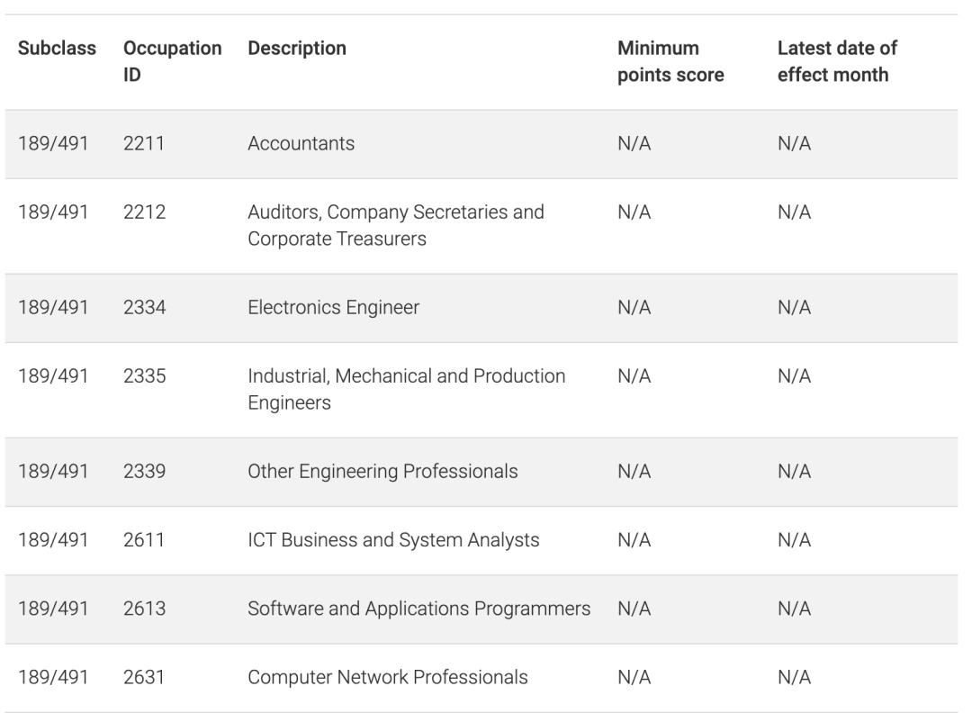Click occupation ID 2334
This screenshot has height=713, width=972.
click(x=144, y=308)
